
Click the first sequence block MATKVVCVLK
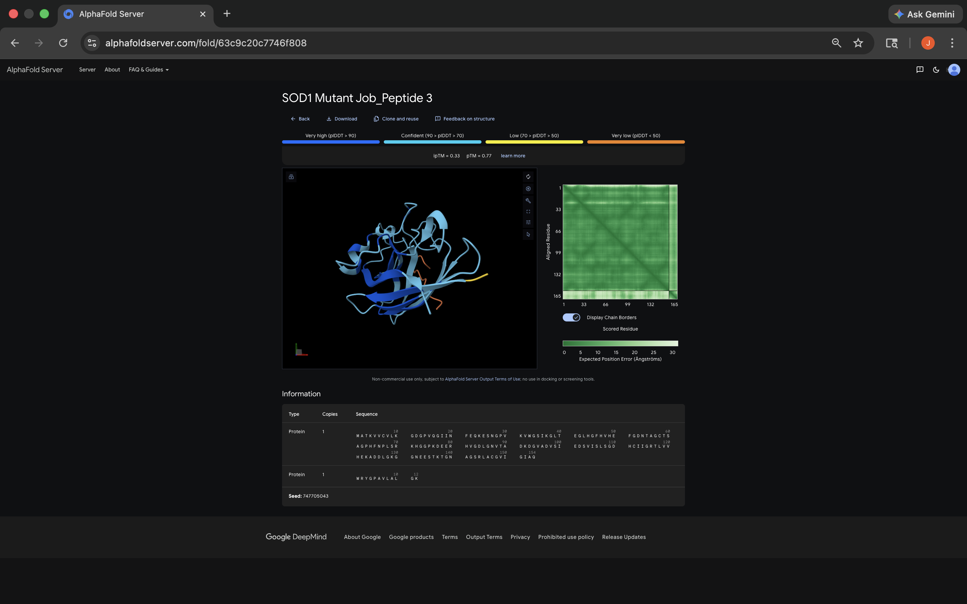click(x=377, y=436)
